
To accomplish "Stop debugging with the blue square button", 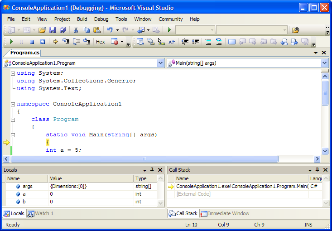I will coord(32,42).
